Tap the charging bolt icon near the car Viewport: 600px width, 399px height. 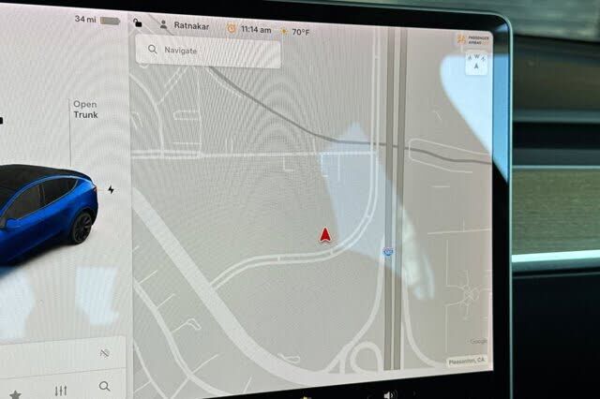point(111,189)
